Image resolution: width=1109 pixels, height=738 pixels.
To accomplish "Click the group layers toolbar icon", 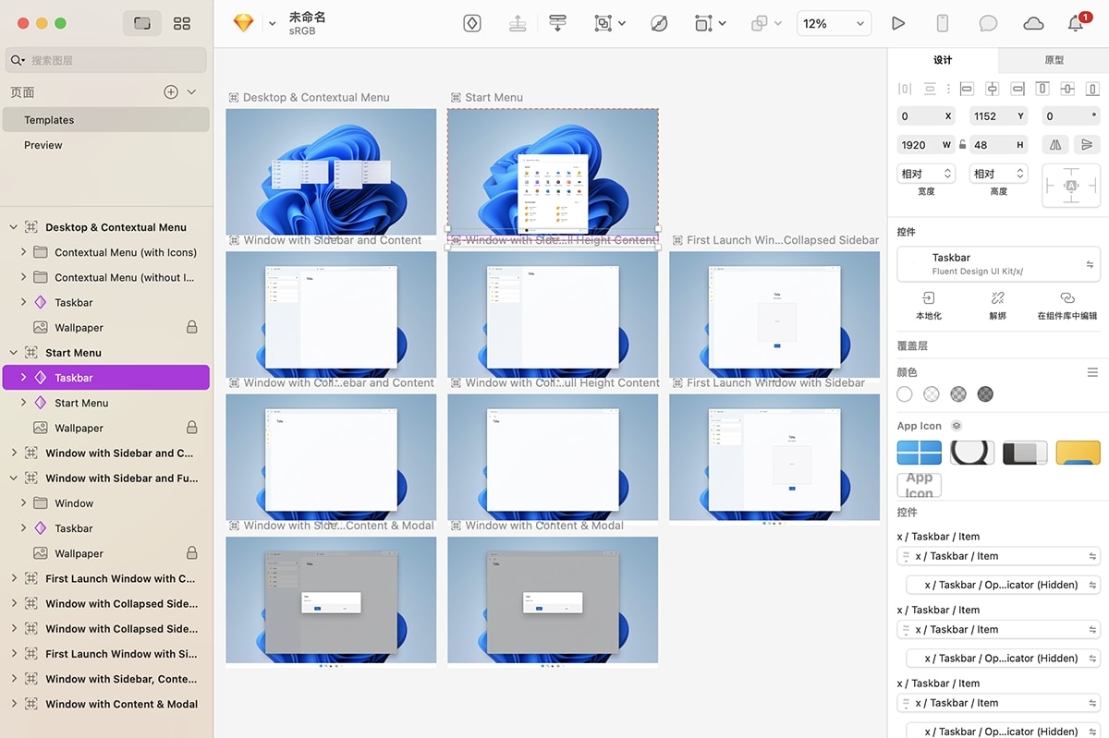I will [x=603, y=24].
